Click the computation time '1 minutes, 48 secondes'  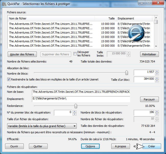(x=140, y=139)
